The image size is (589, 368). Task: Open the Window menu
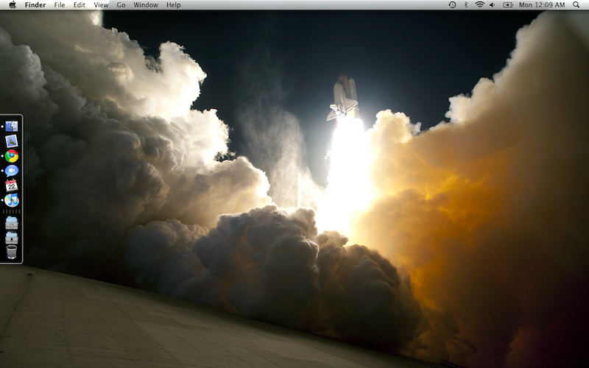coord(146,5)
